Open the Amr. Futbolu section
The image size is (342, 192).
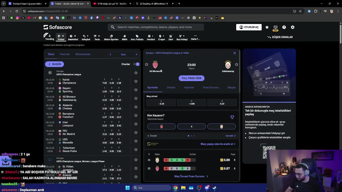click(137, 37)
